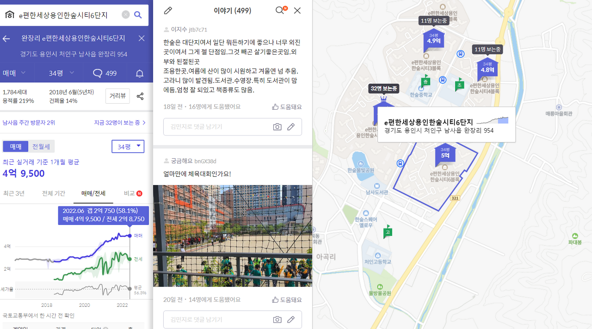Clear the search text with the X icon

(126, 15)
